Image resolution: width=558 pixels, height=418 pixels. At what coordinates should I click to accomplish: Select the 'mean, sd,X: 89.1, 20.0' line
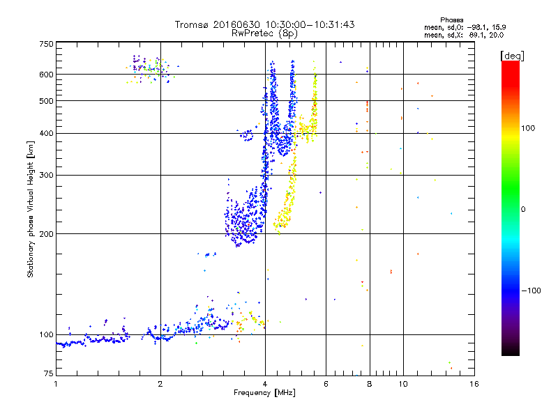[464, 35]
